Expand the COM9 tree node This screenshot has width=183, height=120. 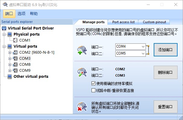pos(10,71)
